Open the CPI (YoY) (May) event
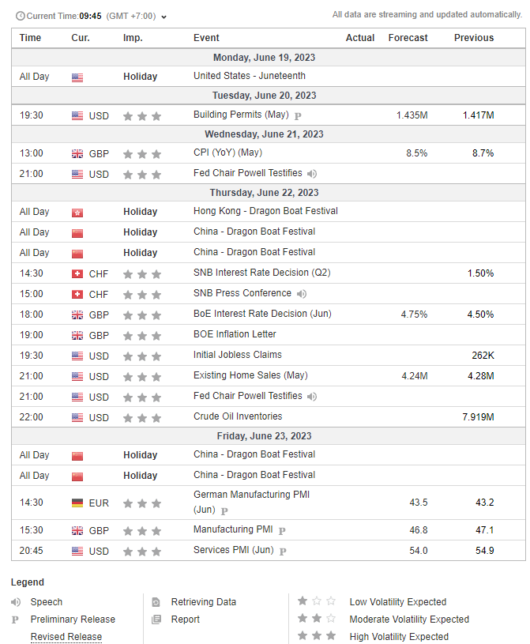Screen dimensions: 530x644 click(227, 153)
